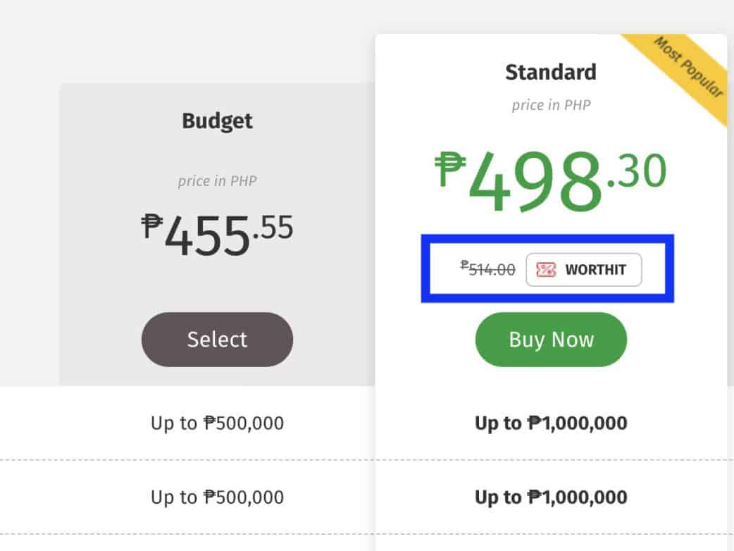
Task: Click second-row "Up to ₱500,000" Budget value
Action: click(x=217, y=497)
